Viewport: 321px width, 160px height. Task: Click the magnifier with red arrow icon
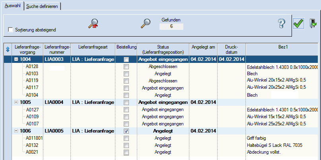click(x=93, y=24)
